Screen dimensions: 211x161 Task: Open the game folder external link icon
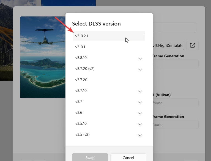(192, 45)
